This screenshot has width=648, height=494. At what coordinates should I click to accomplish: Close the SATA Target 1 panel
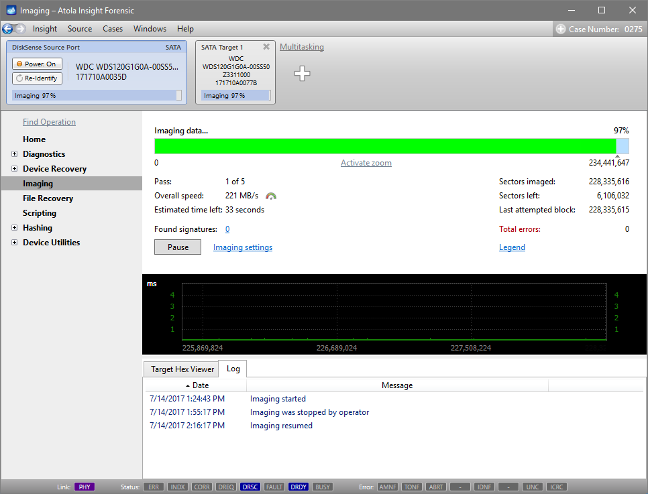pos(266,47)
